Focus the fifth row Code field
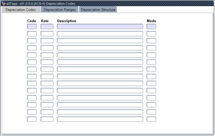215x136 pixels. point(32,55)
